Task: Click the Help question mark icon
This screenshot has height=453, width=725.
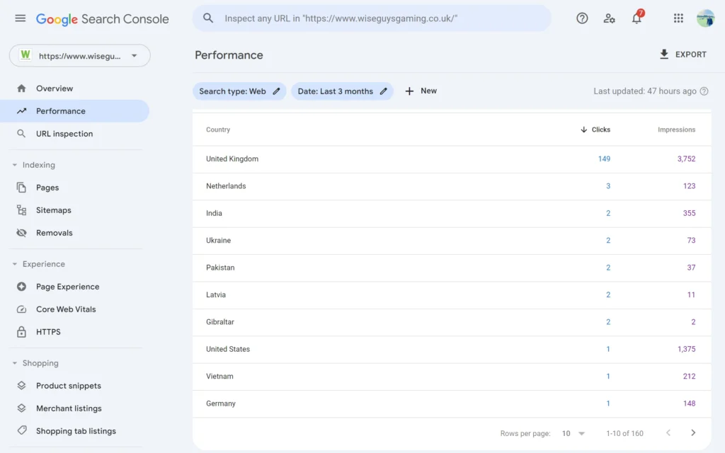Action: [582, 18]
